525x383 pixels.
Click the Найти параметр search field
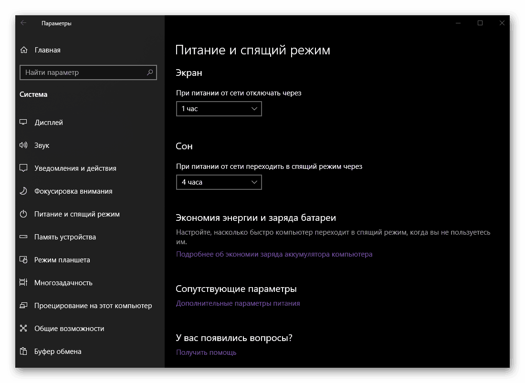click(x=88, y=72)
